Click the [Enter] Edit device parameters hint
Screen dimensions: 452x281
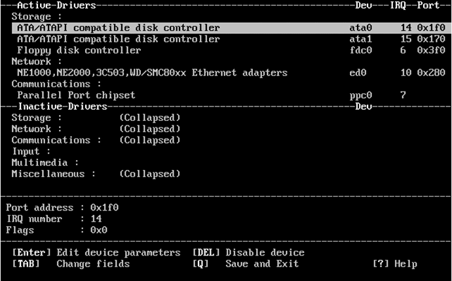pyautogui.click(x=96, y=252)
